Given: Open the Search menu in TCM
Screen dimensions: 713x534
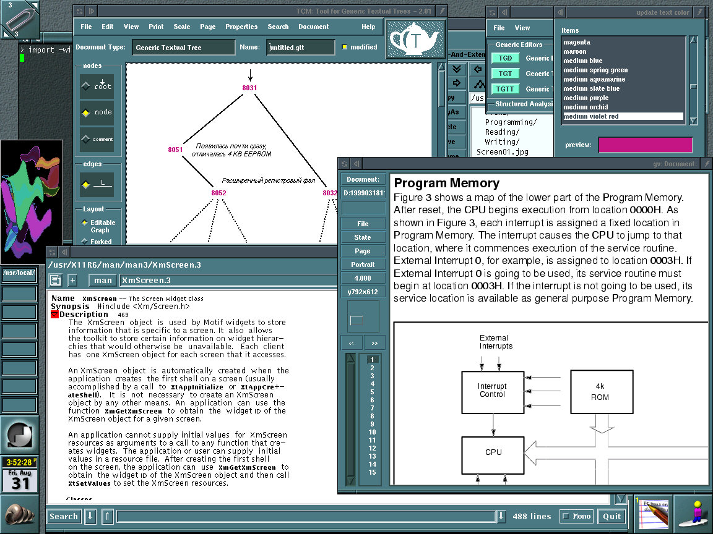Looking at the screenshot, I should (278, 27).
